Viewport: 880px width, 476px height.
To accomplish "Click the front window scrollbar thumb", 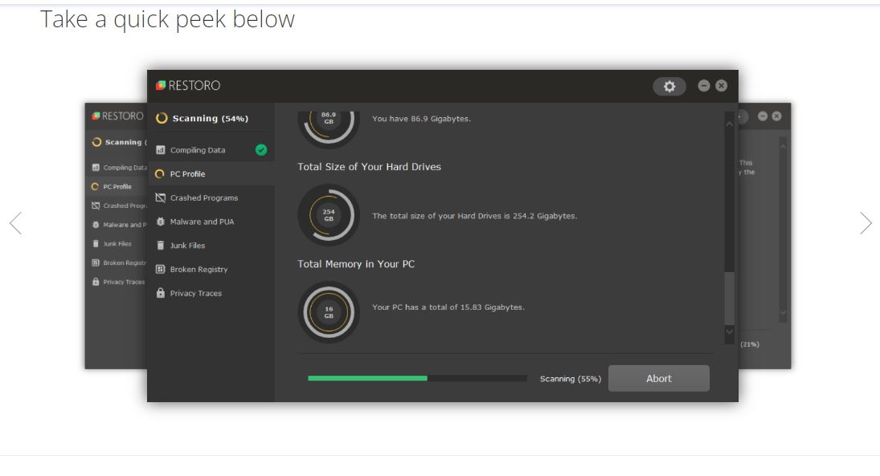I will point(729,299).
